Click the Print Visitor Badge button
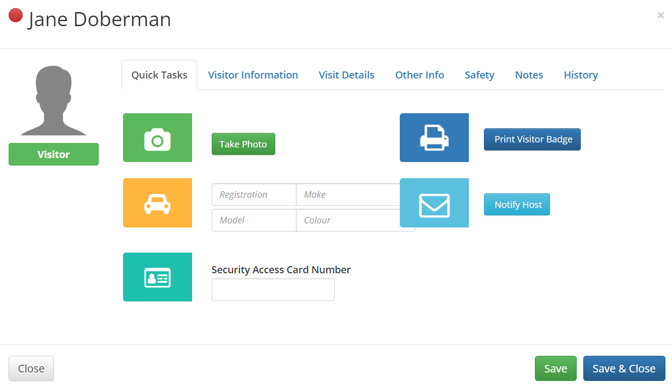The height and width of the screenshot is (387, 672). click(x=532, y=139)
